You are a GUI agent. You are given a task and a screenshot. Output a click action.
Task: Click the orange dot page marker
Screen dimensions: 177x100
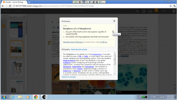pos(4,26)
